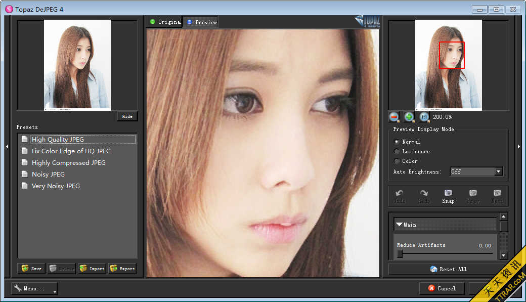This screenshot has height=302, width=526.
Task: Click the Reset All button
Action: coord(448,269)
